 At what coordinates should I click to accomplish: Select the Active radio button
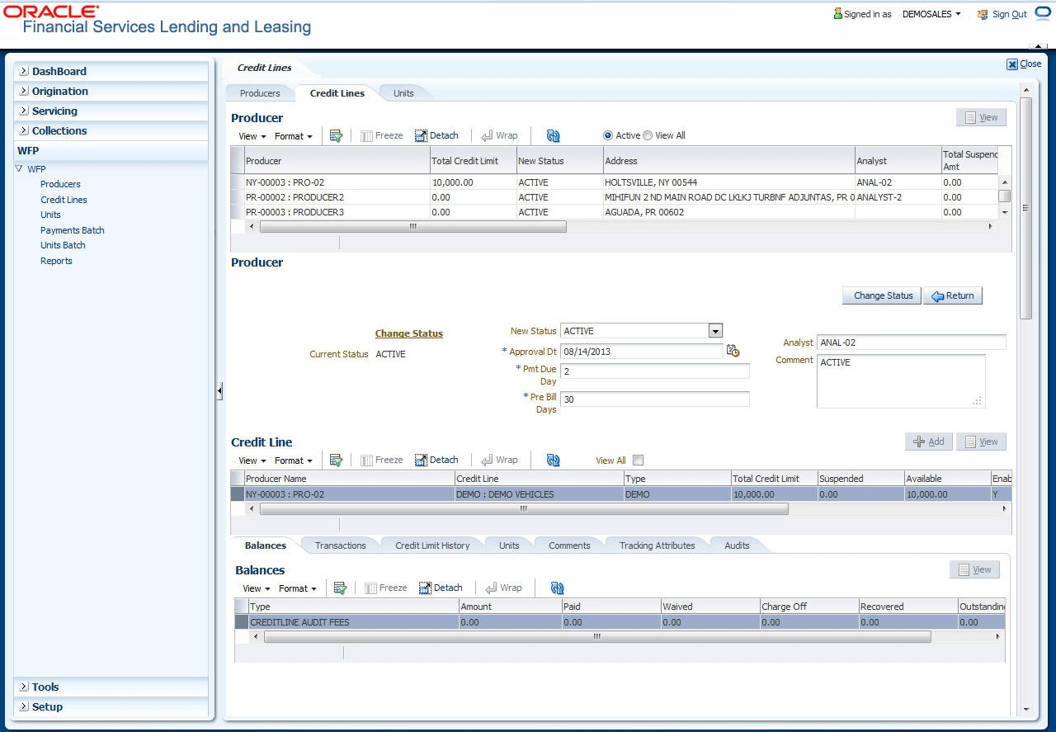click(608, 135)
